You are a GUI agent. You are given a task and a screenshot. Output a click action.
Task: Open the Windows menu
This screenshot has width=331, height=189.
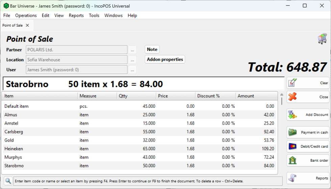click(x=113, y=15)
